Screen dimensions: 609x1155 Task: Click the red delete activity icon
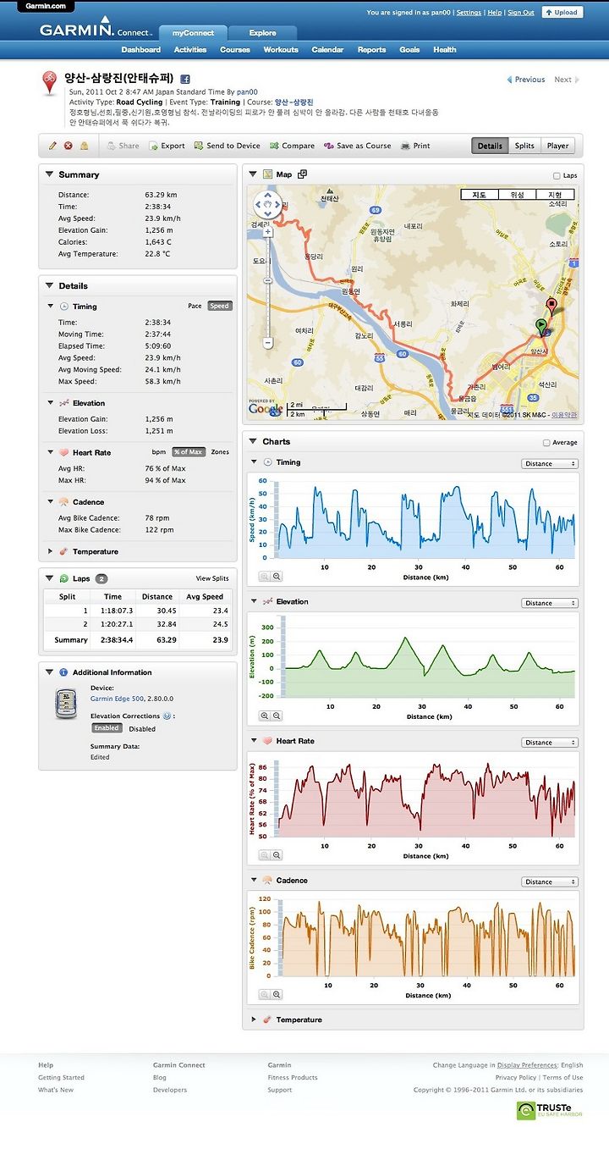click(x=69, y=146)
